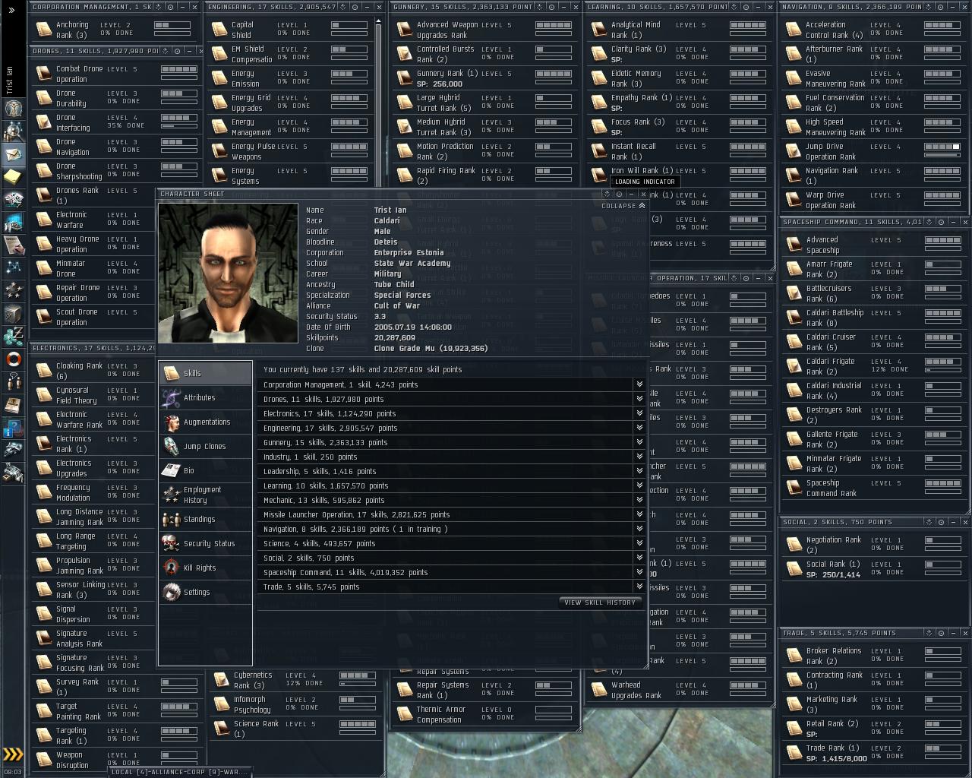Click the Jump Drive Operation level bar
Screen dimensions: 972x778
coord(942,147)
